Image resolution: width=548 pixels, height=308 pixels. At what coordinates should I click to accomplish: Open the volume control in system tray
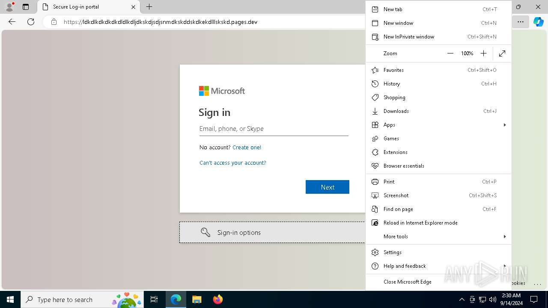point(492,299)
